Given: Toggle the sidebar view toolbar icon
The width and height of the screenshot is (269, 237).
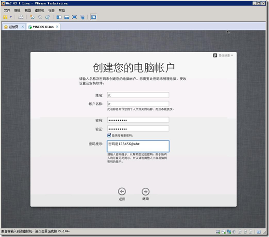Looking at the screenshot, I should [59, 17].
